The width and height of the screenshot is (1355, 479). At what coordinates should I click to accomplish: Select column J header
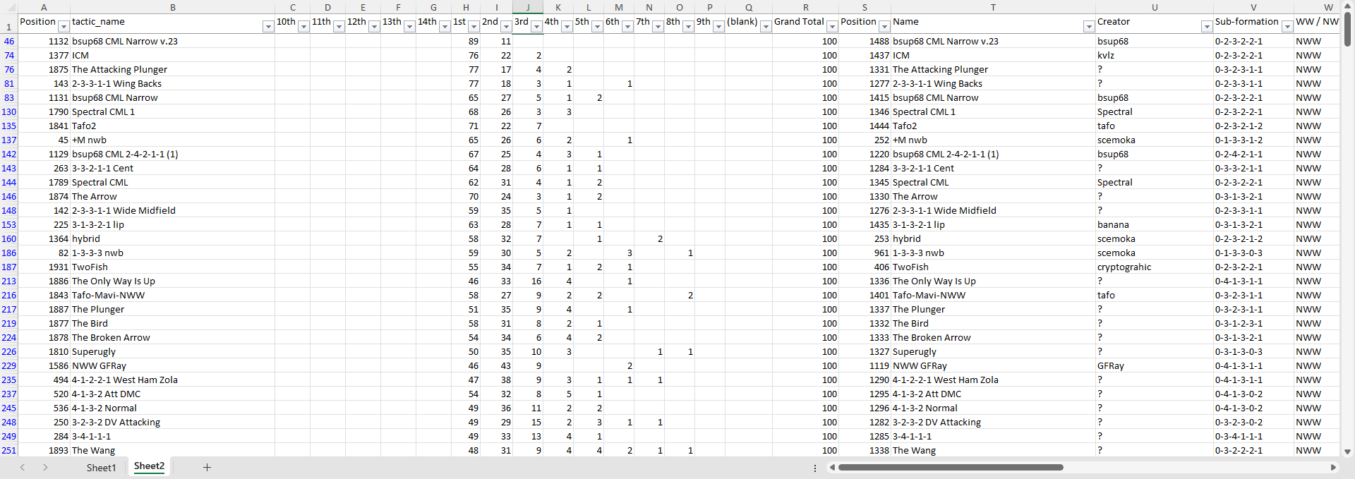527,7
